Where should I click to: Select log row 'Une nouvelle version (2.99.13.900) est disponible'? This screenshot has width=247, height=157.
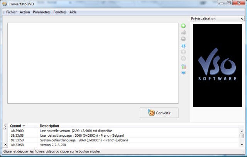pos(123,131)
